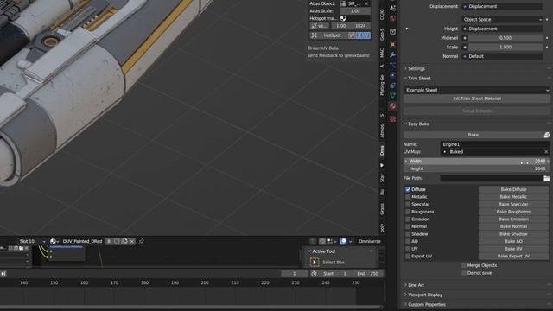
Task: Toggle the node editor pin icon
Action: (141, 242)
